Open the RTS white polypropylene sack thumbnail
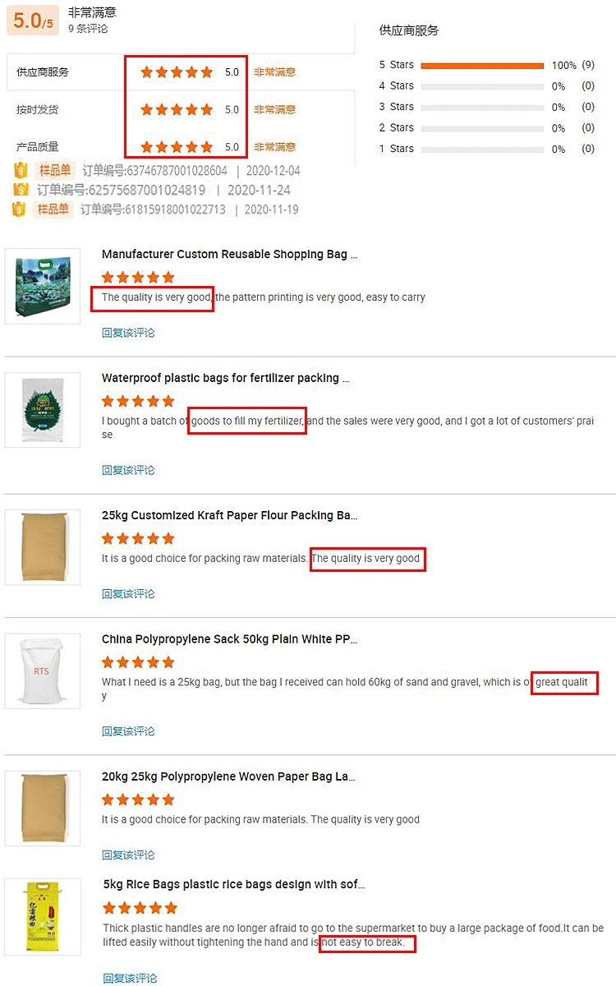The image size is (616, 986). tap(43, 670)
